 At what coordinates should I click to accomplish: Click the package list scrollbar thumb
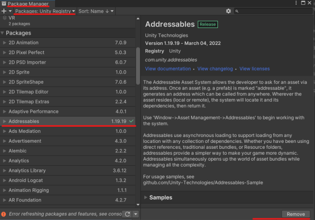pyautogui.click(x=138, y=66)
